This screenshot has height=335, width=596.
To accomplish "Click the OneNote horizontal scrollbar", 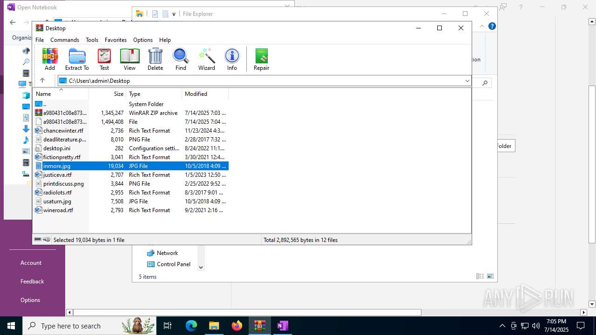I will (247, 312).
